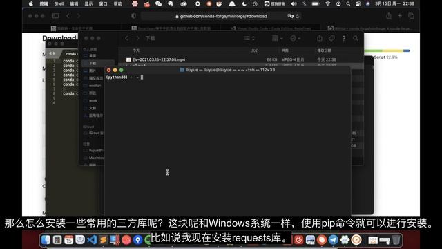Open a new Safari tab with plus
The height and width of the screenshot is (249, 442).
pos(400,16)
